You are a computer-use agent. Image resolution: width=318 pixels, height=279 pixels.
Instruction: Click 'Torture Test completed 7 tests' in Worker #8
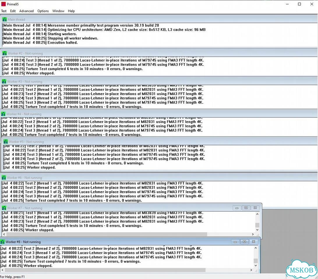pyautogui.click(x=70, y=261)
